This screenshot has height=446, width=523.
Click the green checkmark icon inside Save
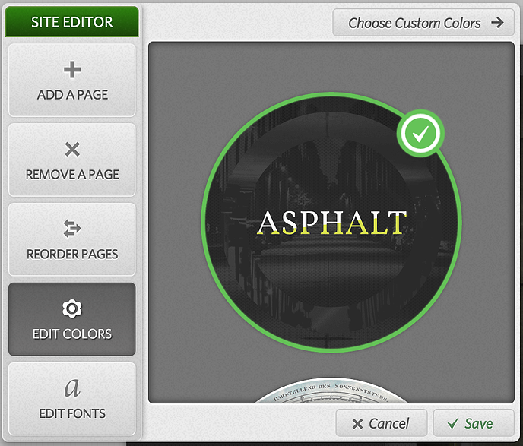pyautogui.click(x=453, y=423)
